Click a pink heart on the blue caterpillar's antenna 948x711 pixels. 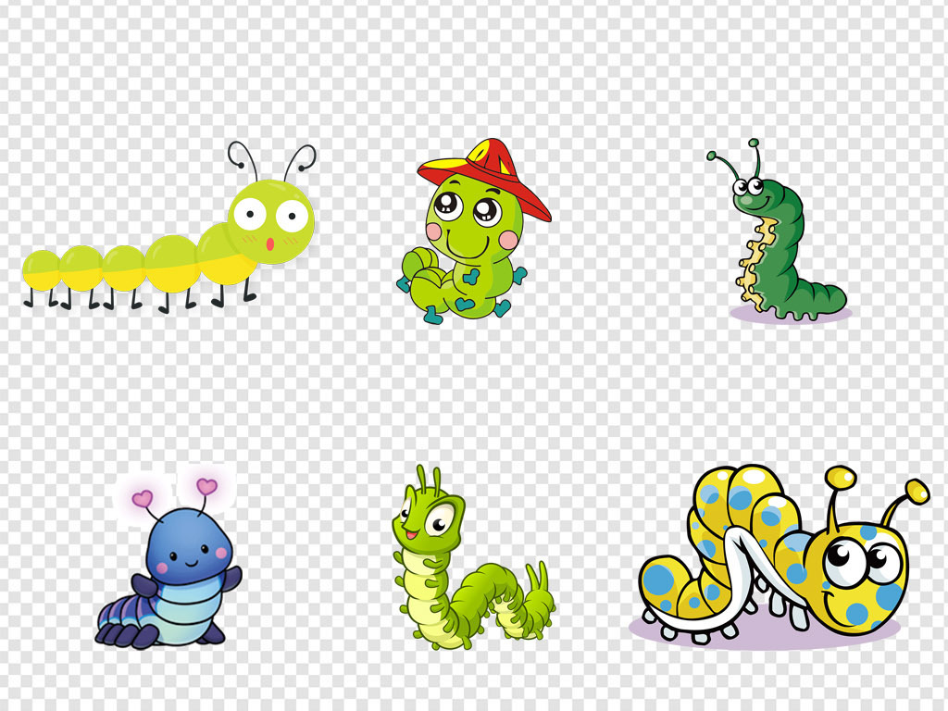pyautogui.click(x=206, y=486)
